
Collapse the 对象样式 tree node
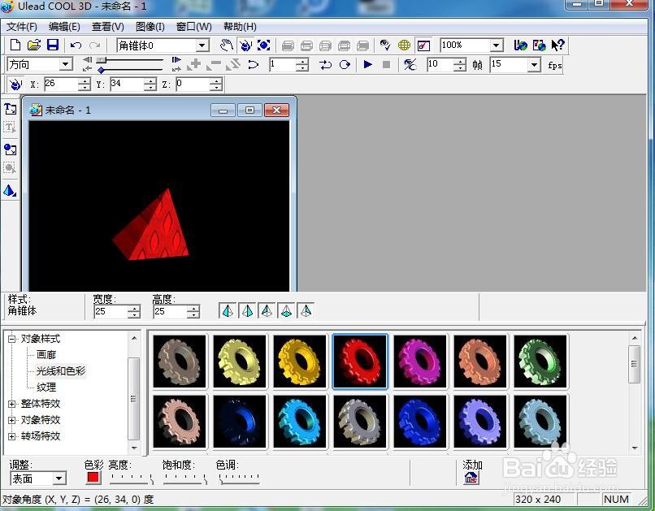click(x=12, y=339)
